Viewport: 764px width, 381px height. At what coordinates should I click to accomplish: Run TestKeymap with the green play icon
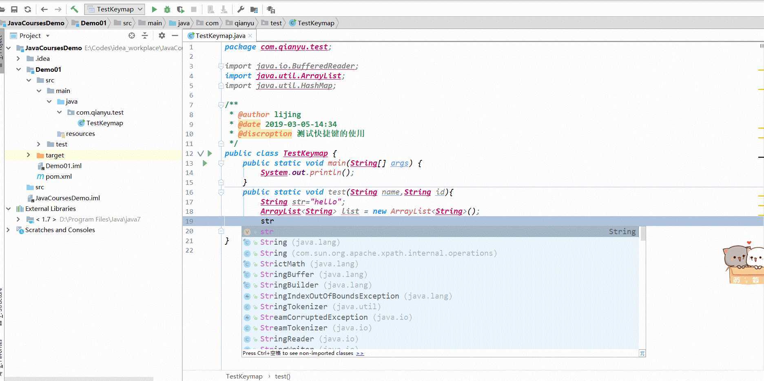click(154, 9)
